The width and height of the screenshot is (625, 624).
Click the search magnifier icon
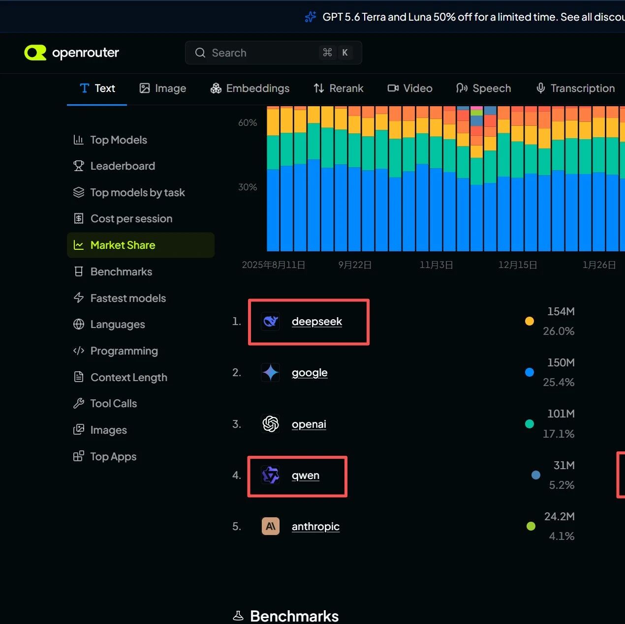[x=200, y=53]
